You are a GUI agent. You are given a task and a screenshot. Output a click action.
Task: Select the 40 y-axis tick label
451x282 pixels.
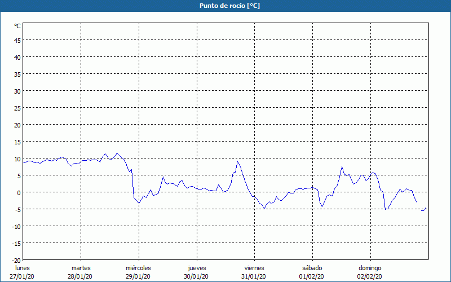pyautogui.click(x=17, y=57)
